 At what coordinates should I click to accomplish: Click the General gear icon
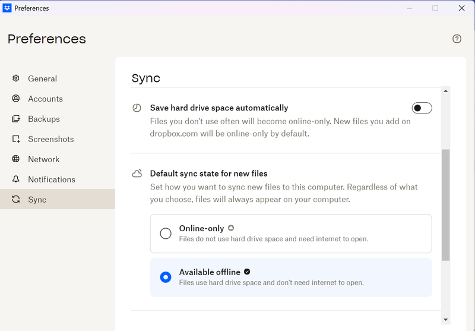16,78
